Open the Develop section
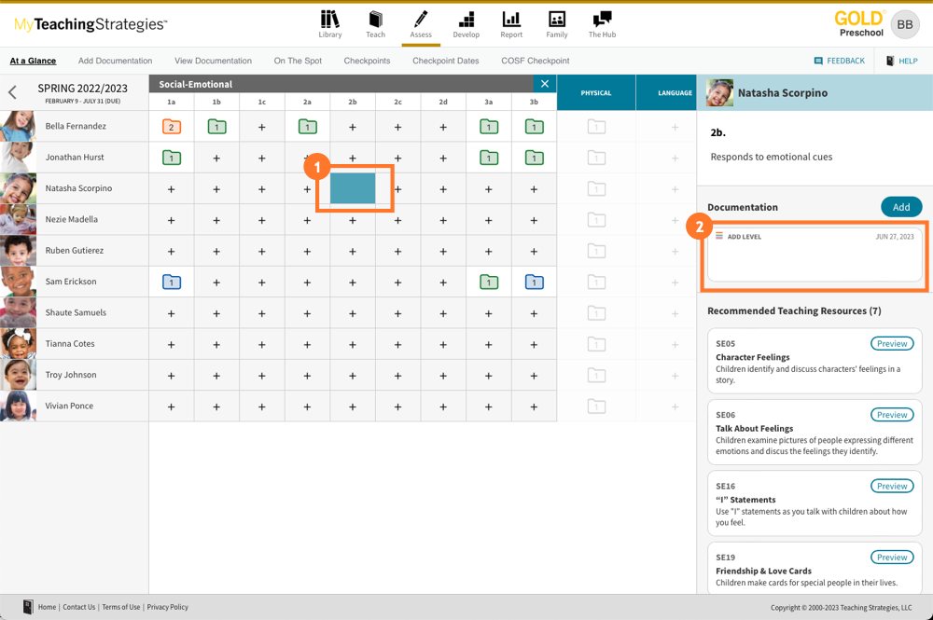 coord(466,24)
